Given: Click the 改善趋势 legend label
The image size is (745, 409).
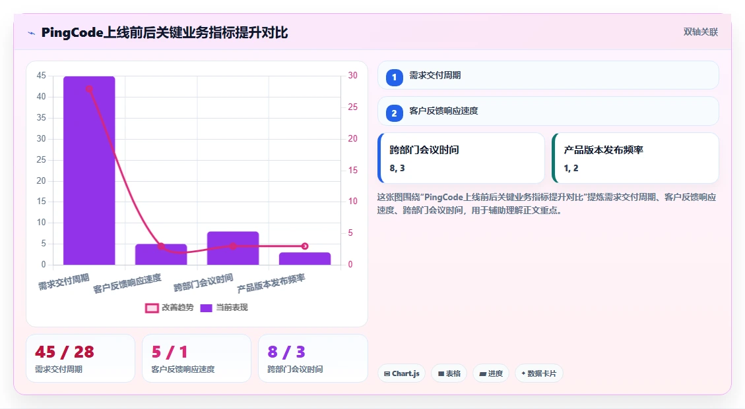Looking at the screenshot, I should pyautogui.click(x=178, y=308).
